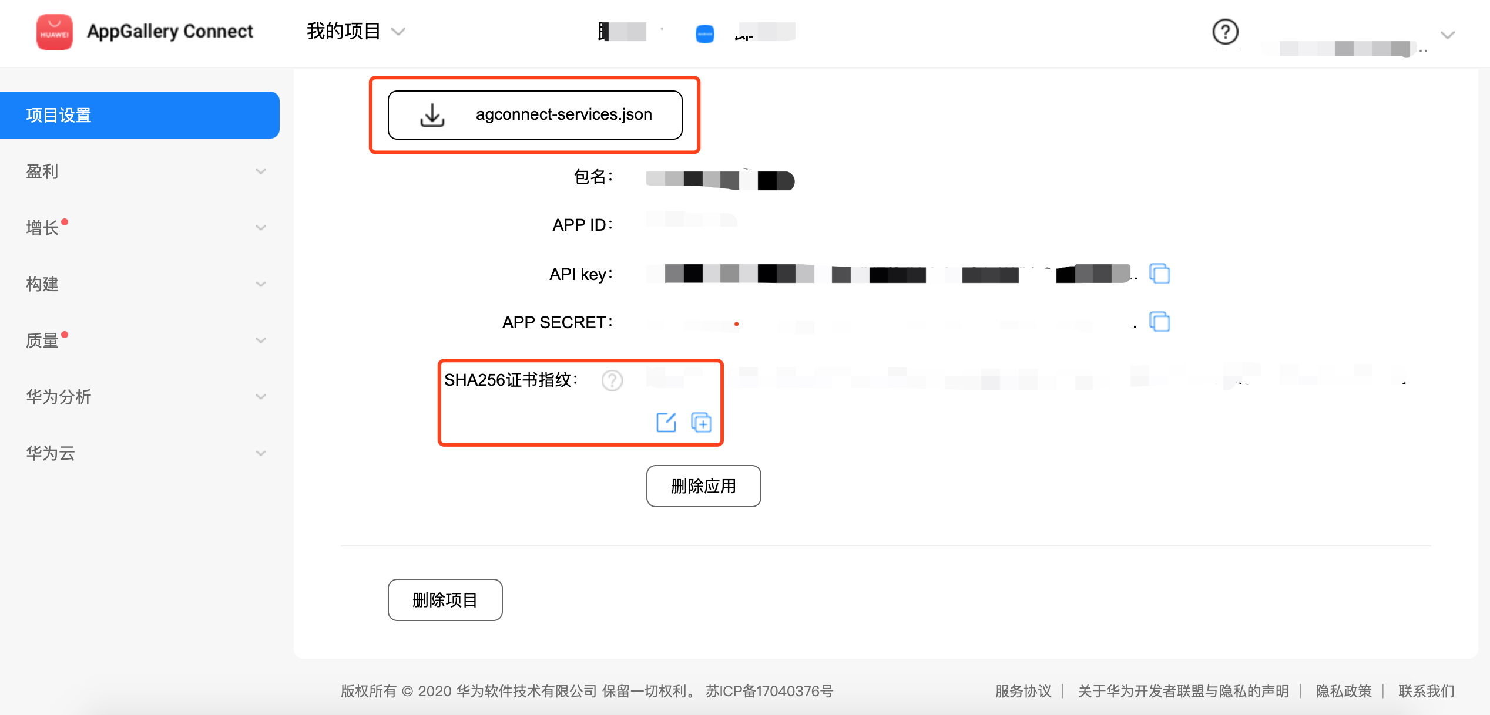The width and height of the screenshot is (1490, 715).
Task: Select the 项目设置 menu item
Action: point(140,115)
